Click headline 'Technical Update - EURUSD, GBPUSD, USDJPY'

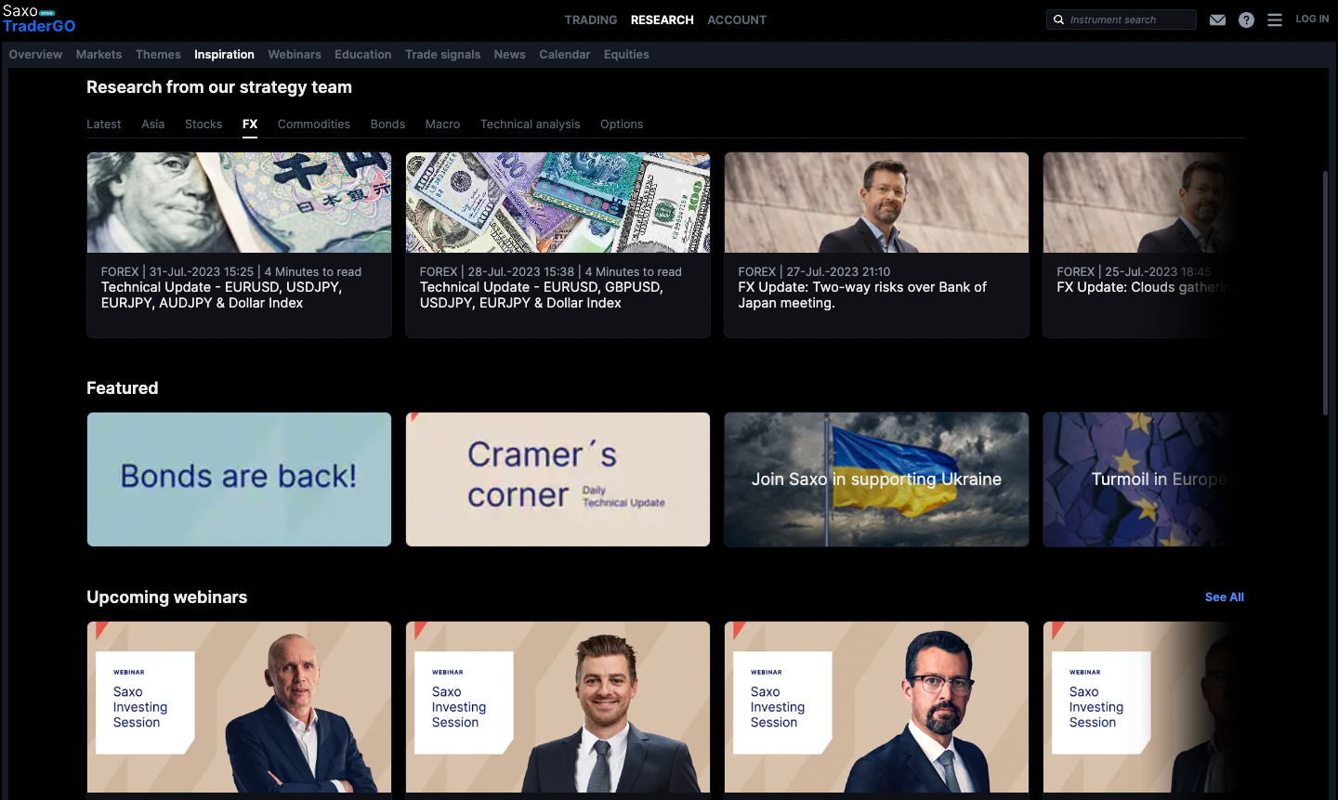click(x=542, y=295)
